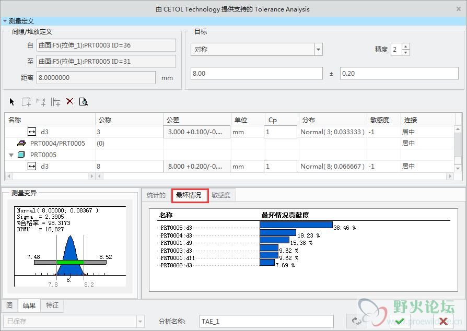
Task: Click the 距离 8.0000000 field
Action: pos(96,77)
